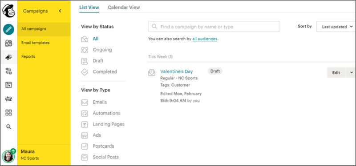Click the All status icon

click(x=85, y=39)
